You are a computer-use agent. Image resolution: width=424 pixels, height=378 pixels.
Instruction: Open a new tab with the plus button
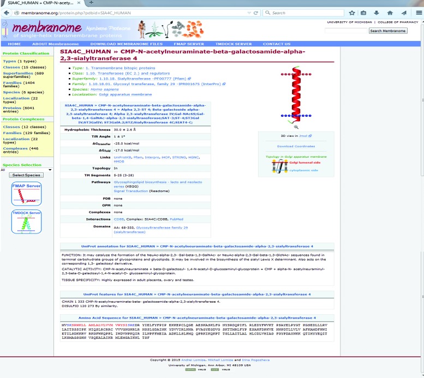[x=91, y=2]
